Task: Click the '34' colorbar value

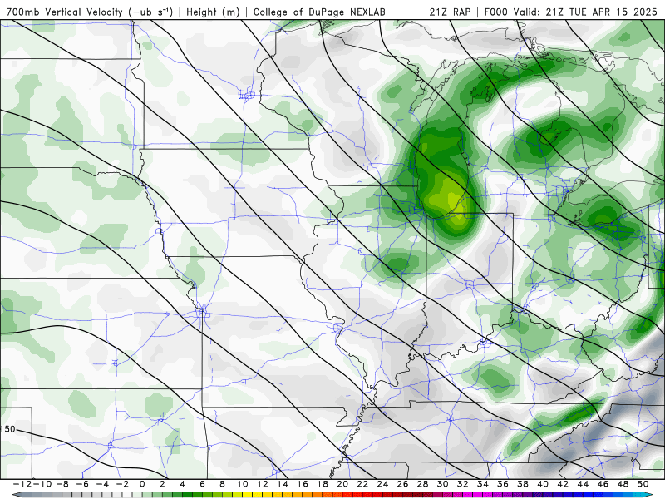Action: 483,484
